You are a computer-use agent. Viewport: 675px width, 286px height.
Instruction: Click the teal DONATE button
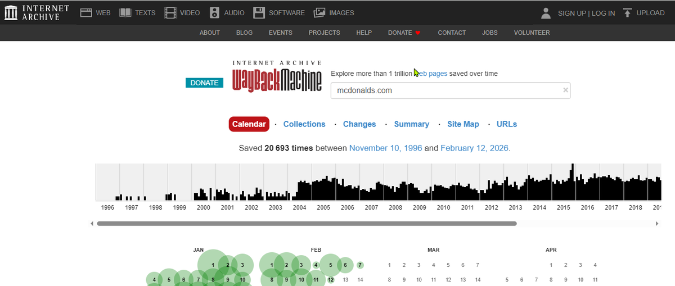click(204, 83)
